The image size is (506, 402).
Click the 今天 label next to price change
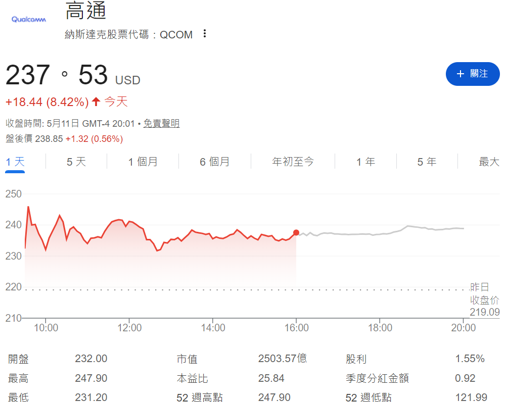[x=116, y=102]
